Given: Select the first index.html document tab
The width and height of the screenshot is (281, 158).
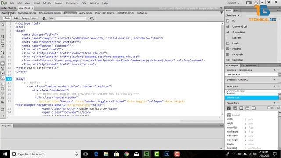Looking at the screenshot, I should pyautogui.click(x=7, y=8).
